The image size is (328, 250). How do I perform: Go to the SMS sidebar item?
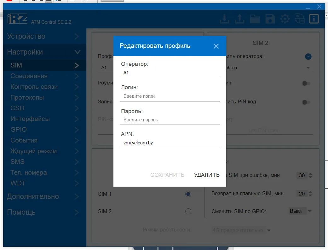point(44,162)
